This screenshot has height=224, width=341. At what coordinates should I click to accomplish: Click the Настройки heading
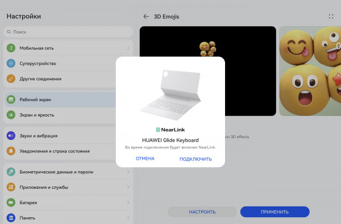point(24,16)
